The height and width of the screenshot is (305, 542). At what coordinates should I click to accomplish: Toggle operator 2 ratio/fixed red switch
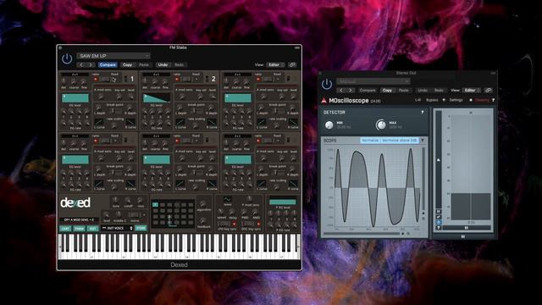pos(177,79)
